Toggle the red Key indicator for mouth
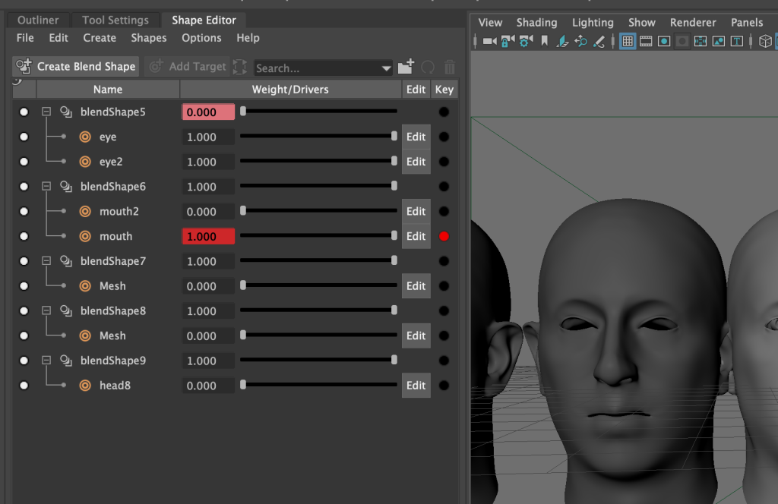Image resolution: width=778 pixels, height=504 pixels. [x=444, y=237]
